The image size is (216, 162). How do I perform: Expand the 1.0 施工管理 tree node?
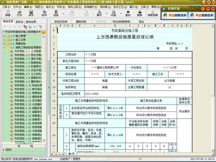coord(4,36)
